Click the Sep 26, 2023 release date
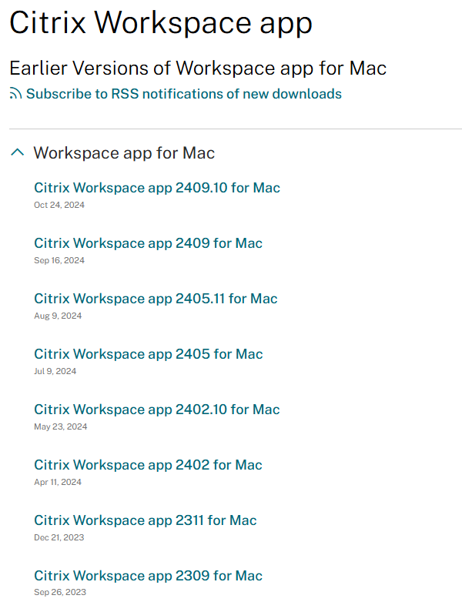Screen dimensions: 462x612 60,593
